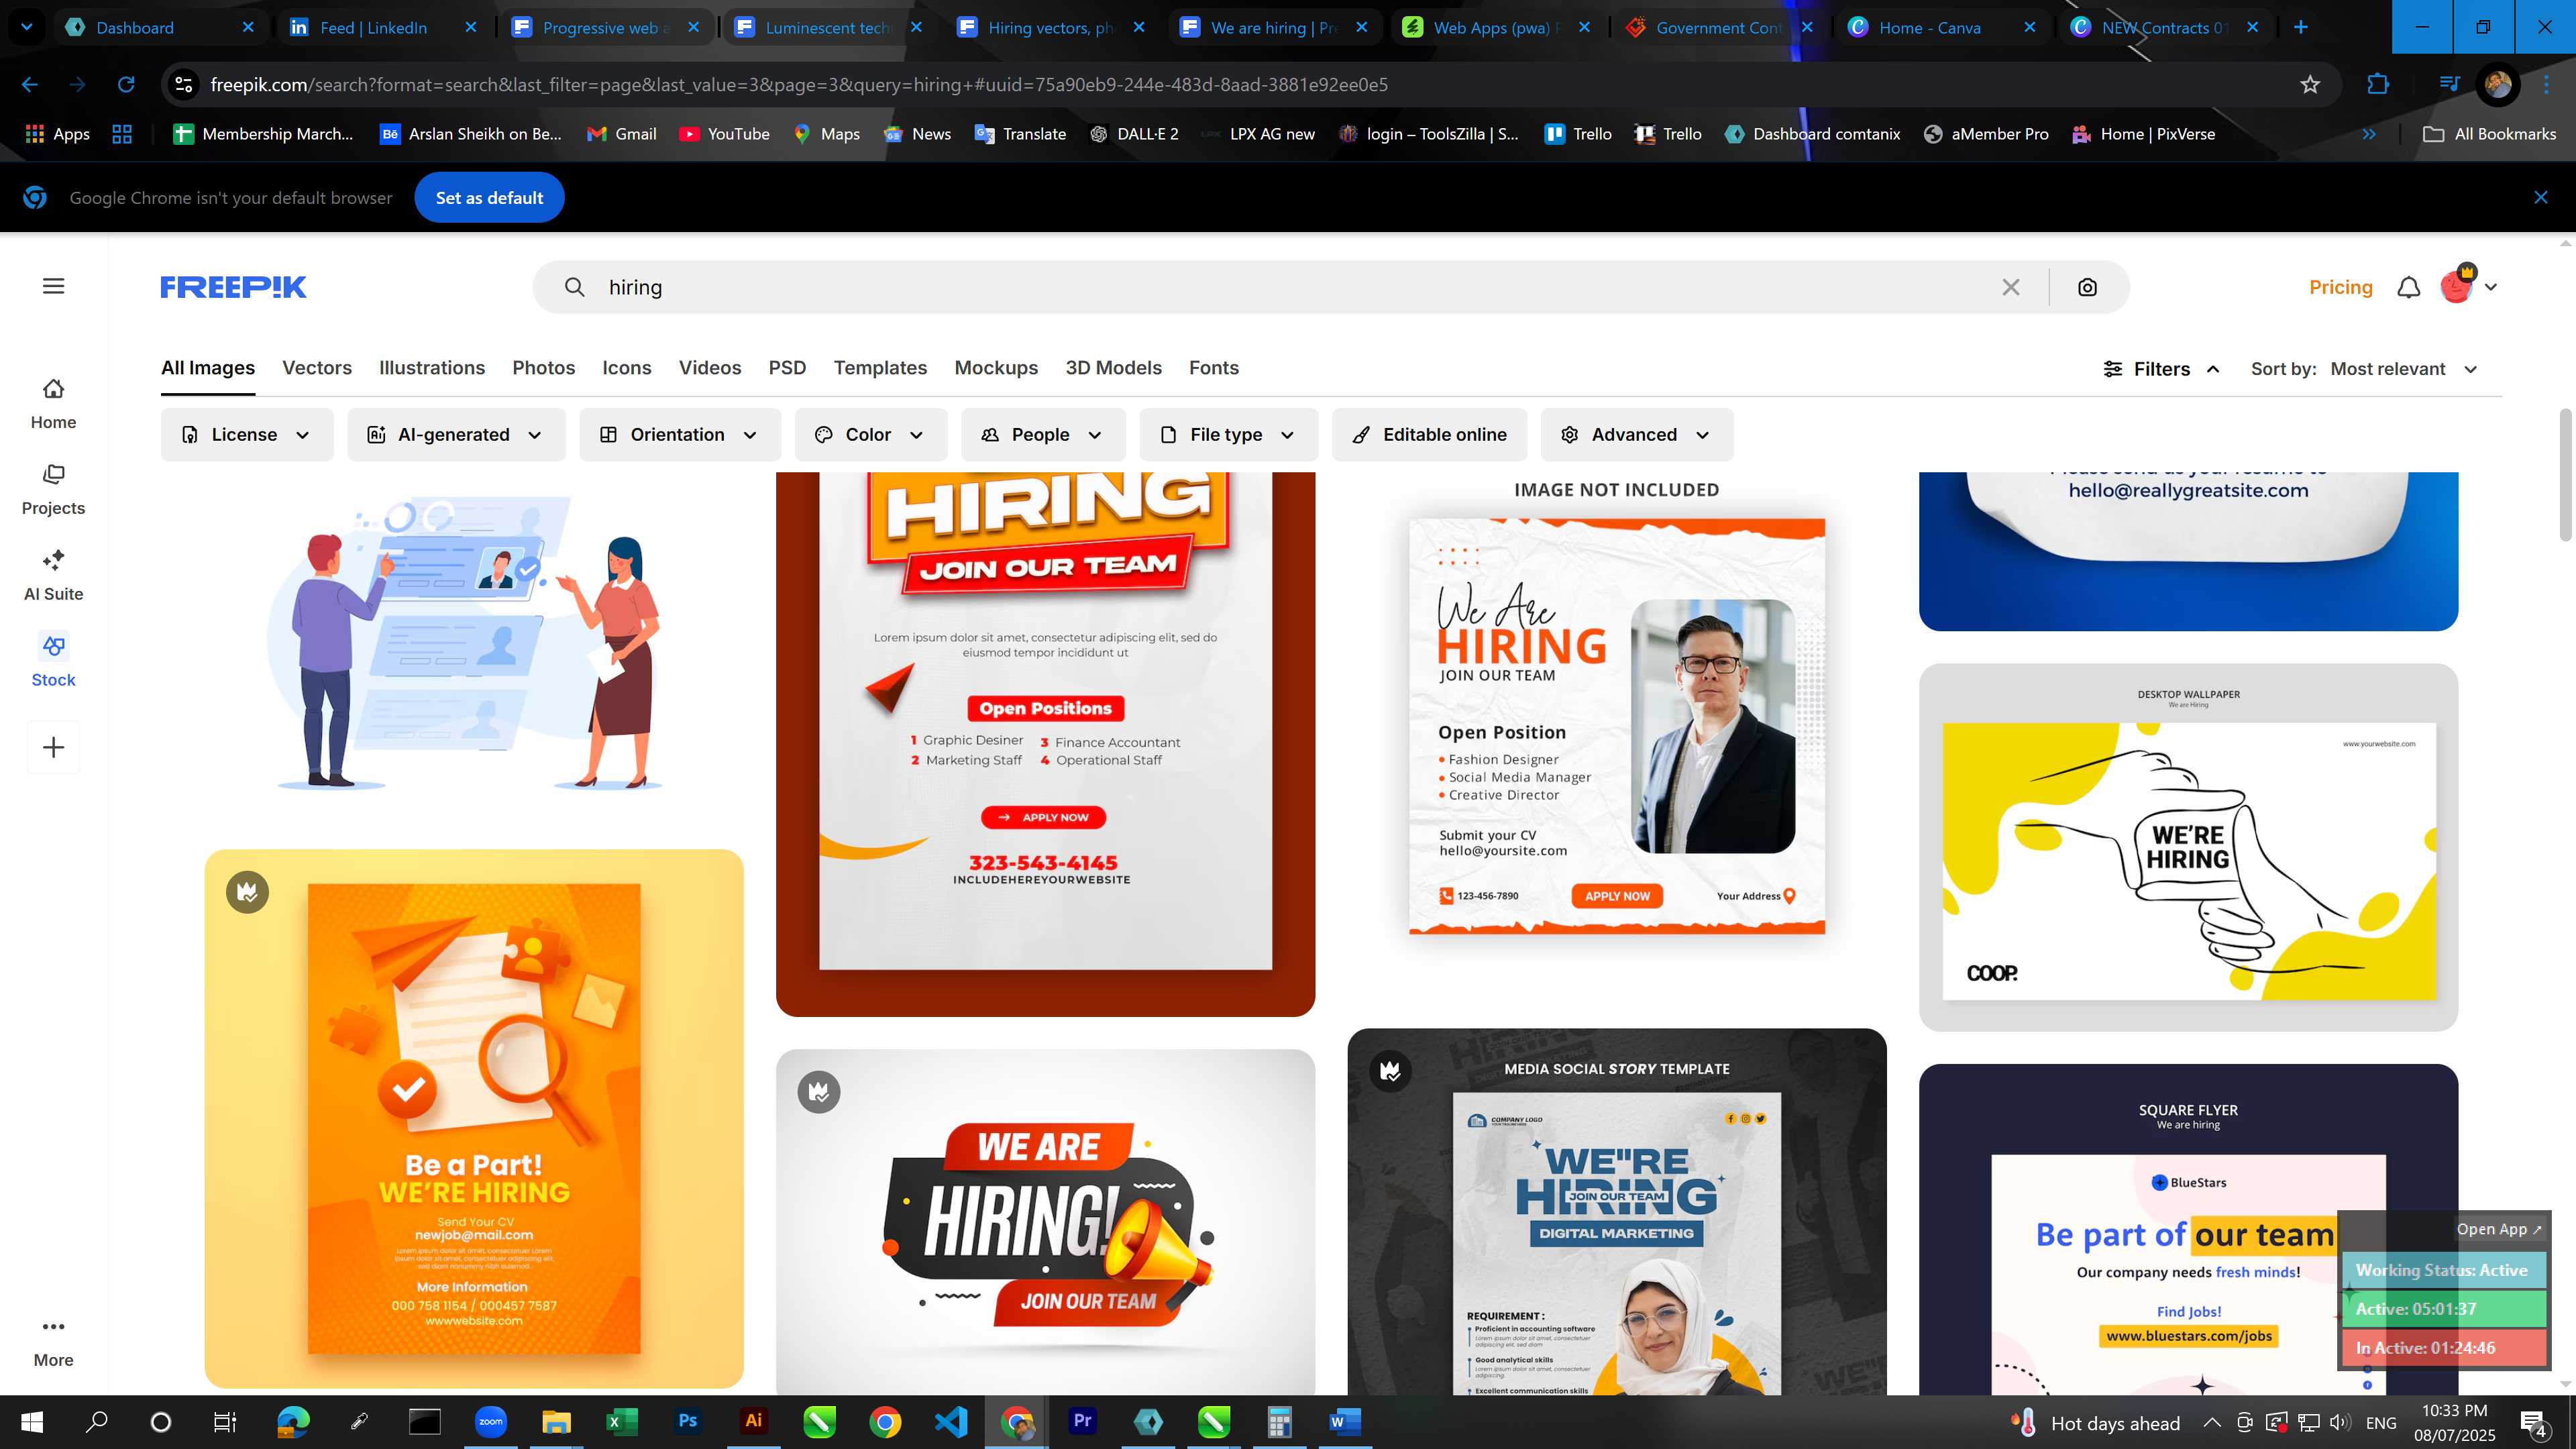Click Set as default button
2576x1449 pixels.
click(489, 198)
